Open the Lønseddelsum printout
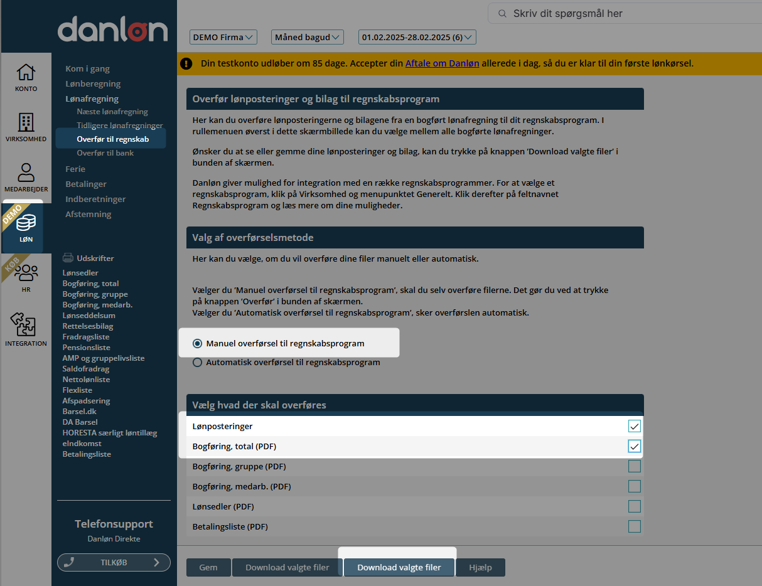Screen dimensions: 762x586 click(x=89, y=316)
